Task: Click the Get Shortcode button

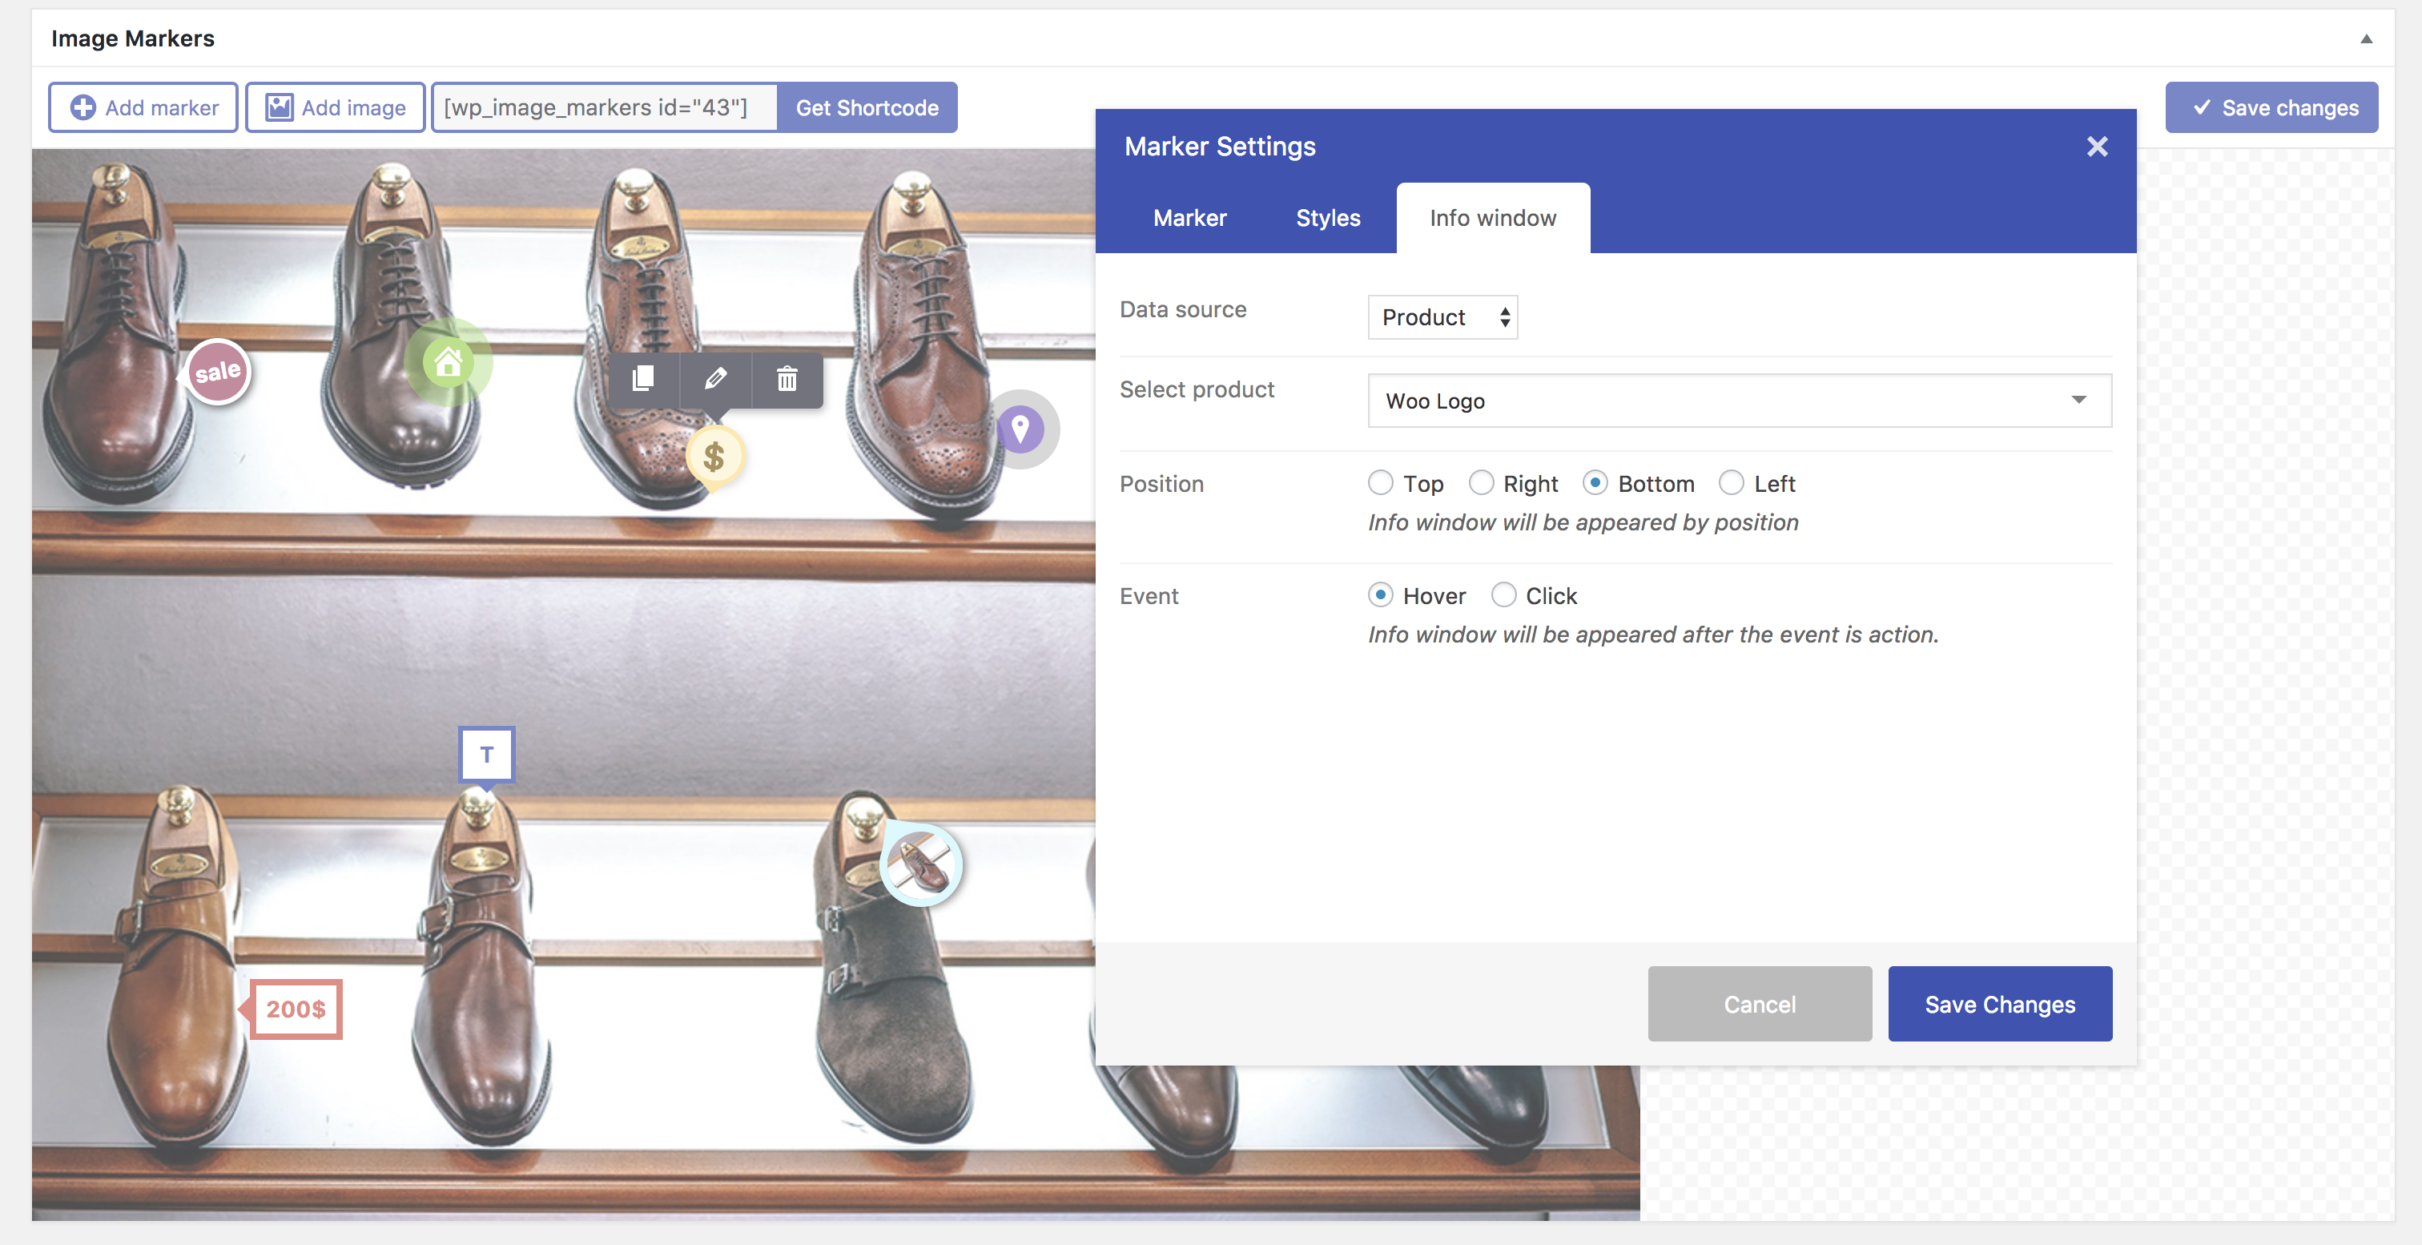Action: [x=867, y=107]
